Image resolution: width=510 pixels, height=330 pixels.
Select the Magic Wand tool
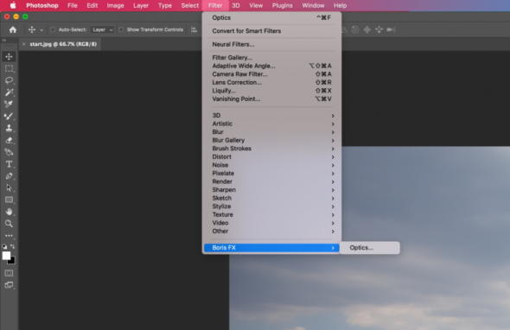[x=9, y=92]
